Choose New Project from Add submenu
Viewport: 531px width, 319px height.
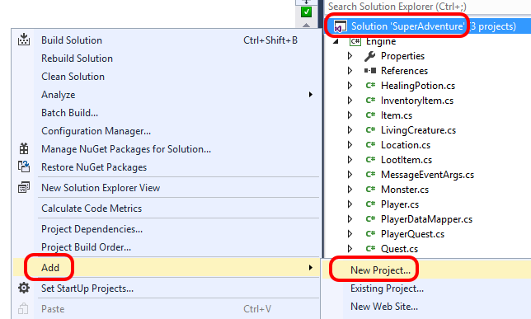coord(427,270)
